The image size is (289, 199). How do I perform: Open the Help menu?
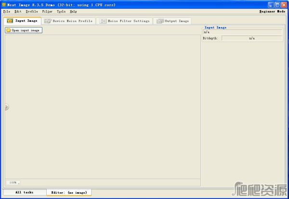click(x=73, y=11)
